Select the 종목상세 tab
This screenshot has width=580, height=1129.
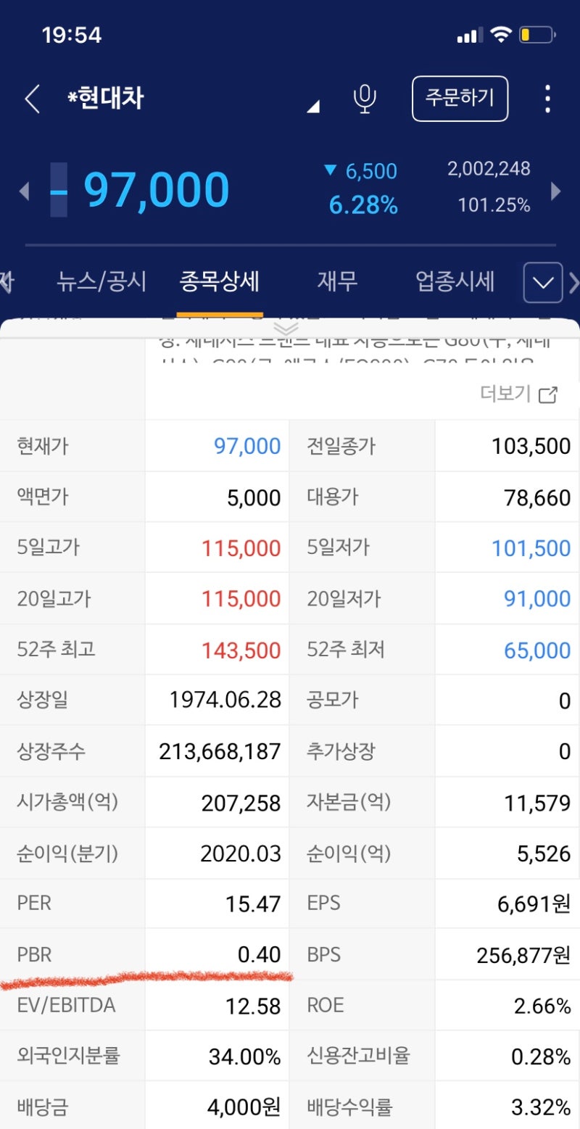(x=219, y=281)
